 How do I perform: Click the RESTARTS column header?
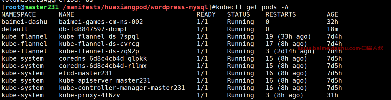[281, 14]
